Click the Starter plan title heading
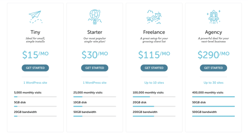 [x=95, y=32]
